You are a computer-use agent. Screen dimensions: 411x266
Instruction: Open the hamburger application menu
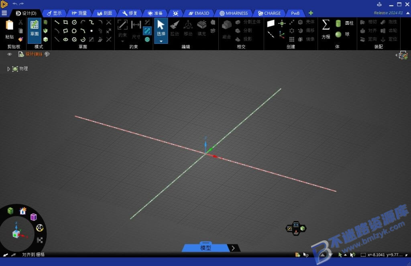coord(4,13)
